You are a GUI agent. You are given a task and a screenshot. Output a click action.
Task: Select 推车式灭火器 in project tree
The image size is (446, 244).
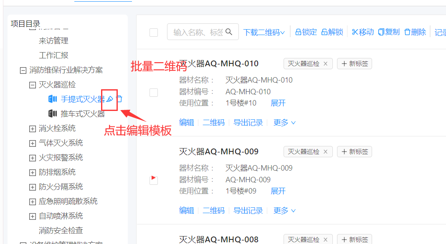(82, 114)
